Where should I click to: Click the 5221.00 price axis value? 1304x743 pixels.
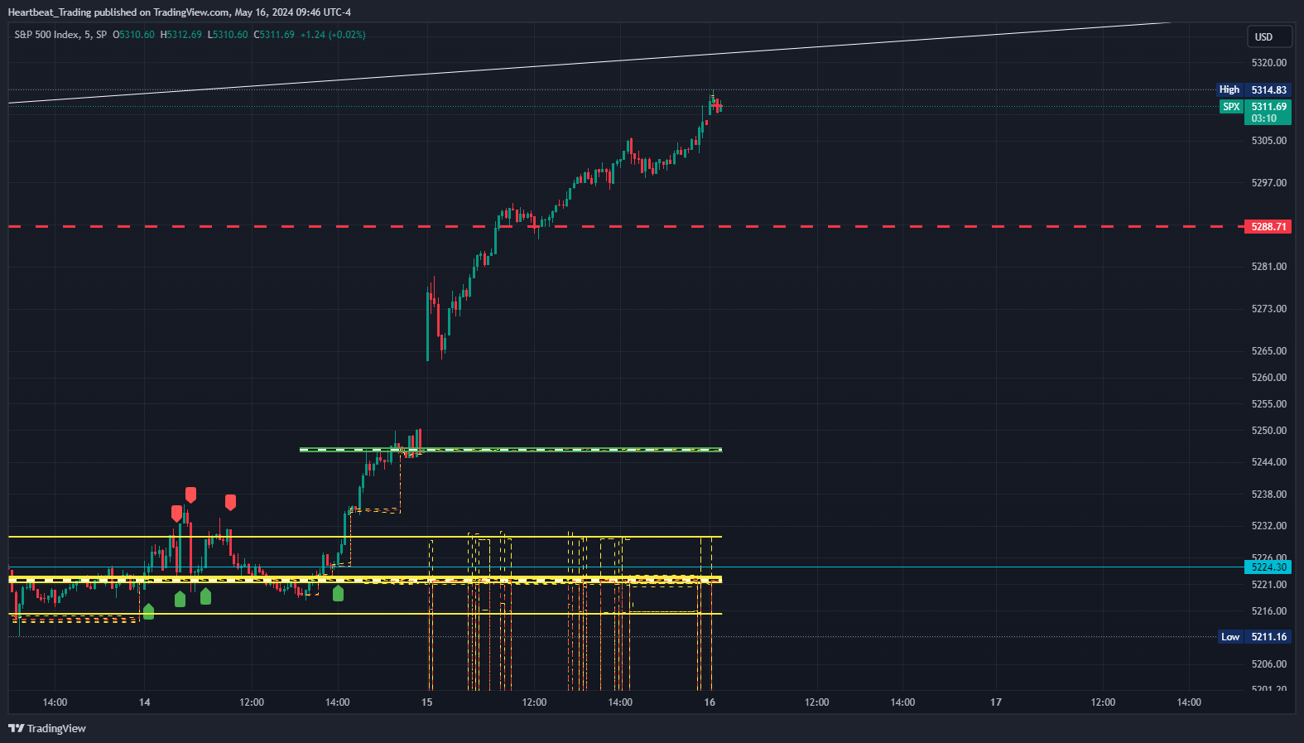point(1268,585)
